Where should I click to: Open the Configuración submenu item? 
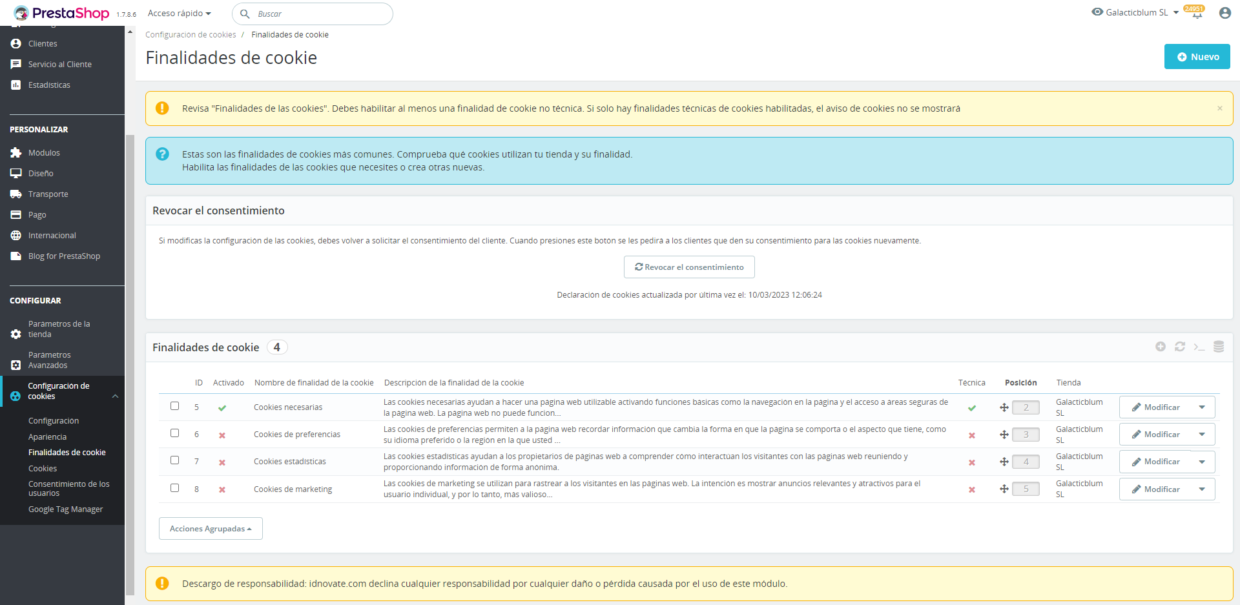tap(54, 421)
